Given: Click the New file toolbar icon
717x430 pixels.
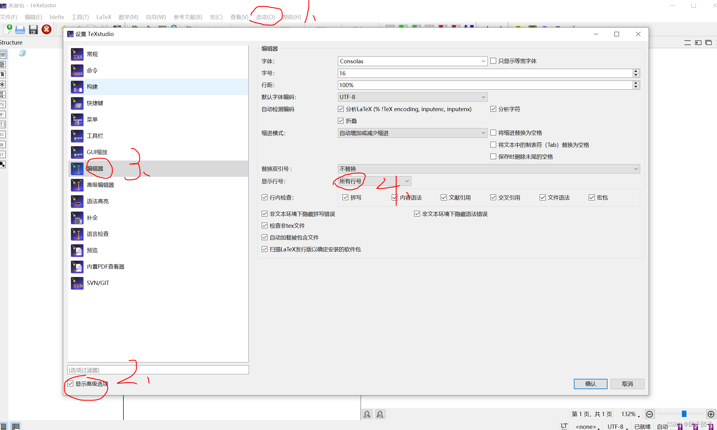Looking at the screenshot, I should [7, 29].
